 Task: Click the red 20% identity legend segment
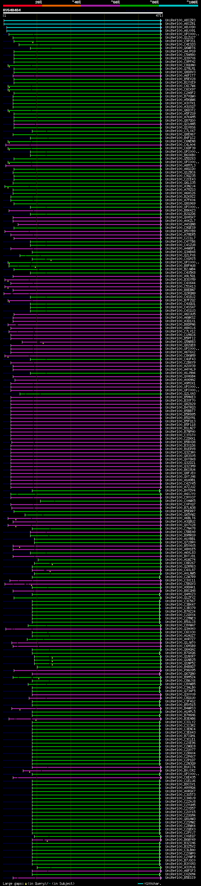pos(22,6)
